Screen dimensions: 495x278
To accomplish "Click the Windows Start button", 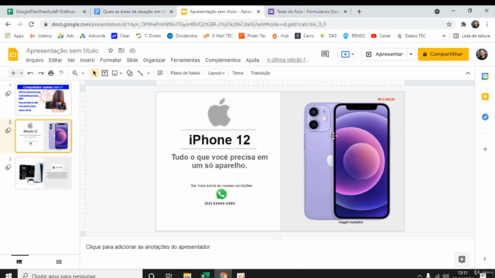I will click(9, 275).
